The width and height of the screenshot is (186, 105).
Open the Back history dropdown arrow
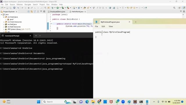[137, 8]
